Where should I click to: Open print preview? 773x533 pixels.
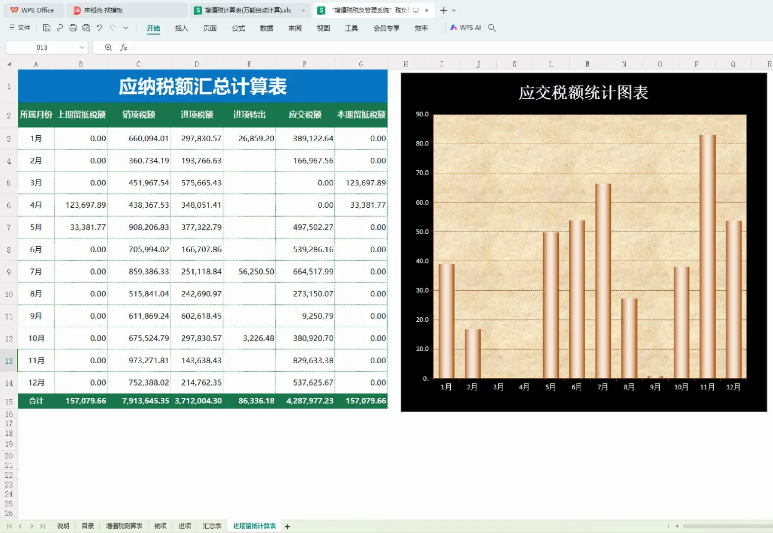86,28
